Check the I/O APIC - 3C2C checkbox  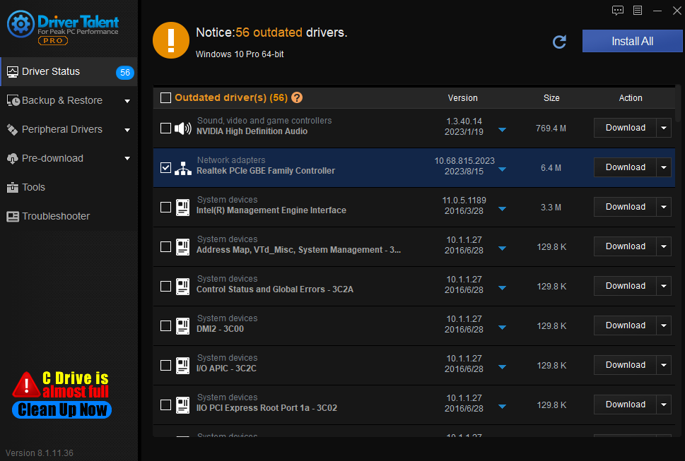[165, 366]
